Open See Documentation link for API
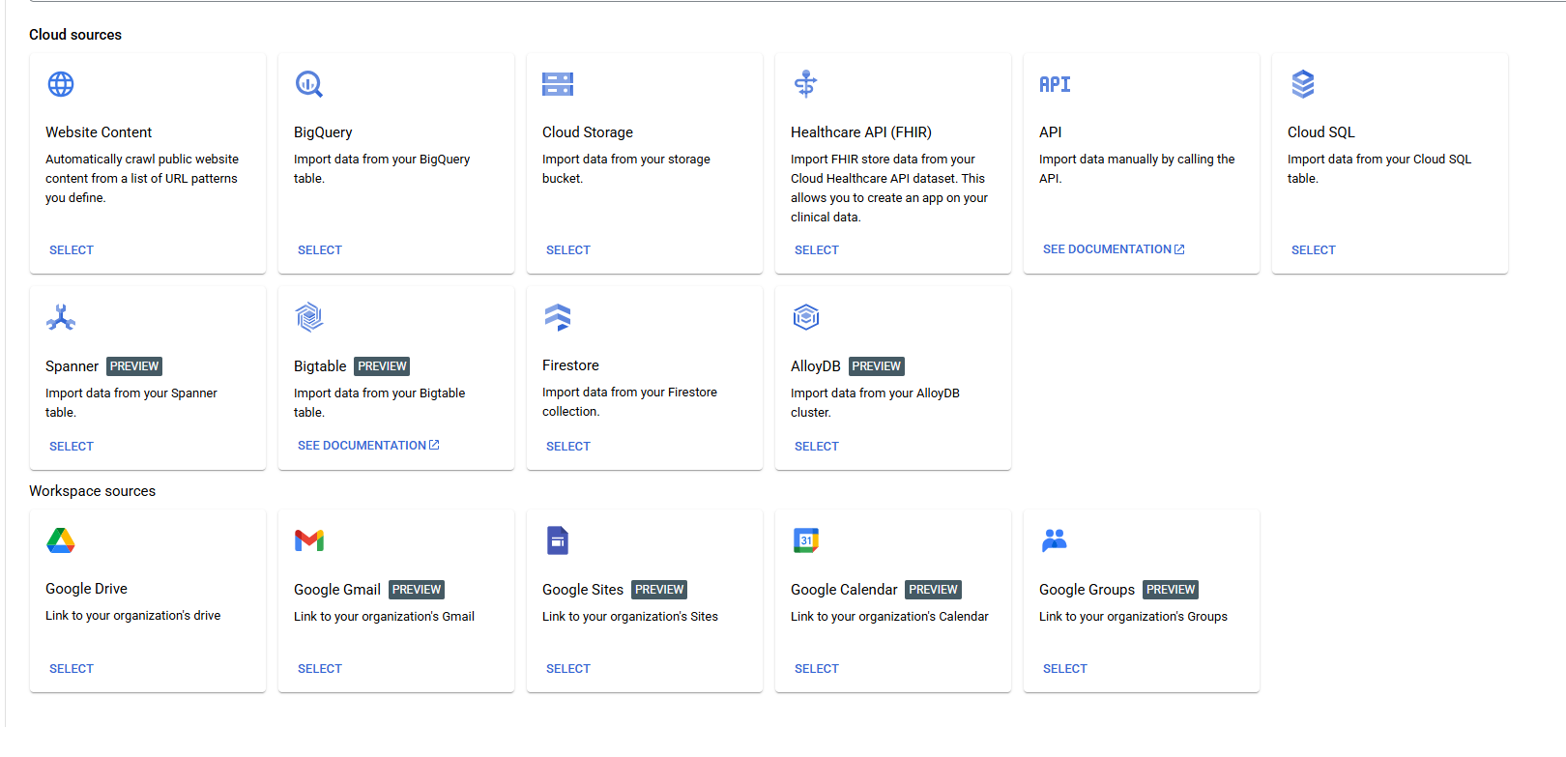The image size is (1566, 757). [x=1114, y=249]
